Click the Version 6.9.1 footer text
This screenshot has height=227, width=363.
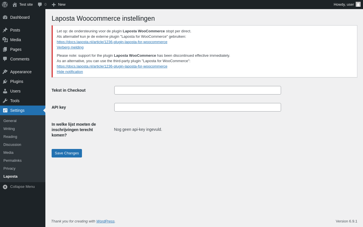(347, 221)
